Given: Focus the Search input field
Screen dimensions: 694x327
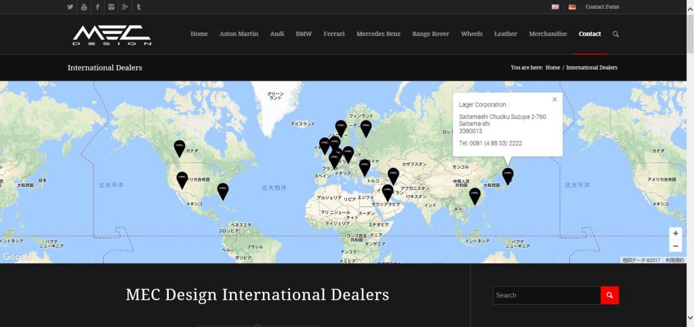Looking at the screenshot, I should point(546,295).
